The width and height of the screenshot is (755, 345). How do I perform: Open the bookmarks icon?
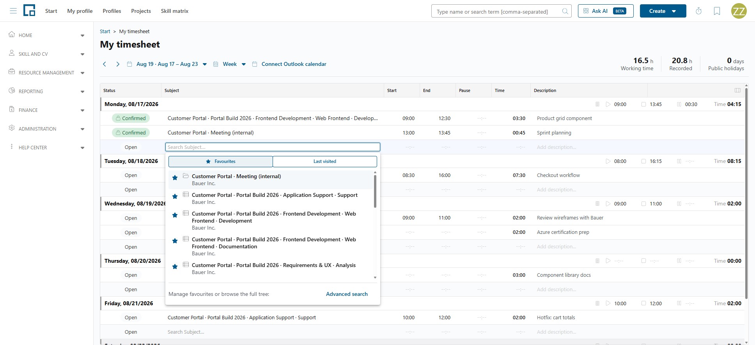717,11
